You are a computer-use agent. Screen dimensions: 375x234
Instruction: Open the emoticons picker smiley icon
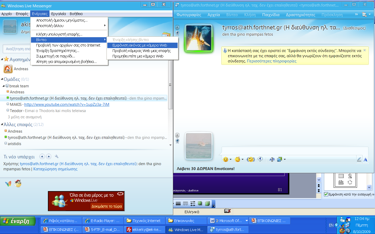pyautogui.click(x=226, y=159)
